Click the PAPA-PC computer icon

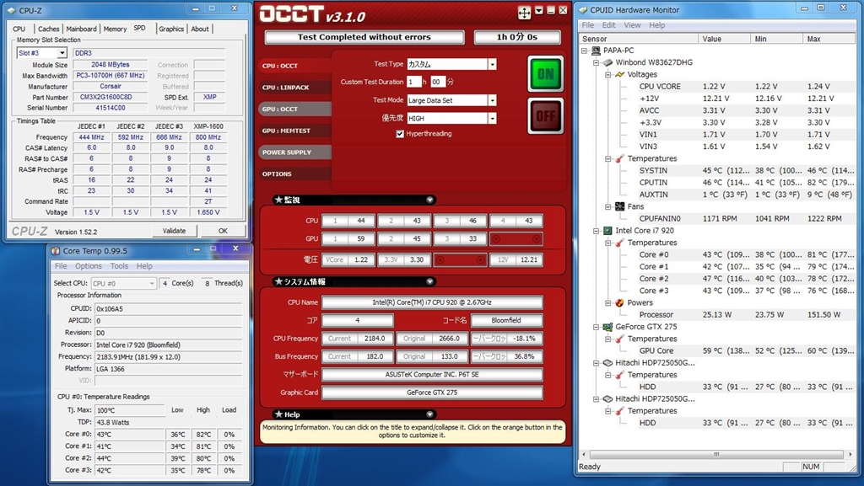(596, 51)
